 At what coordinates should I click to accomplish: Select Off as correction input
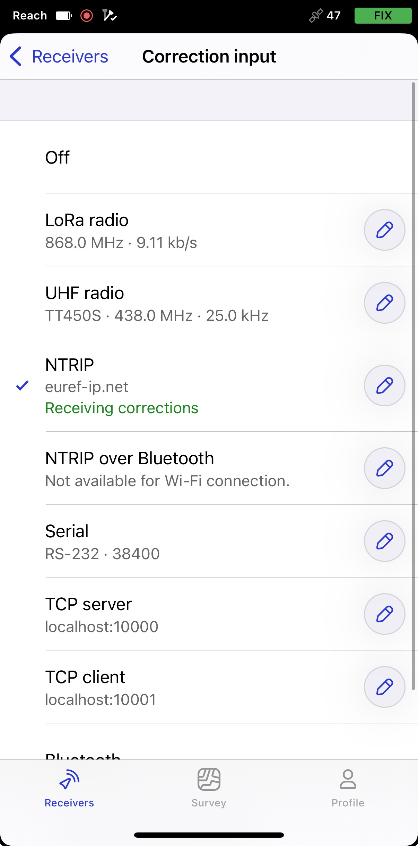click(209, 157)
